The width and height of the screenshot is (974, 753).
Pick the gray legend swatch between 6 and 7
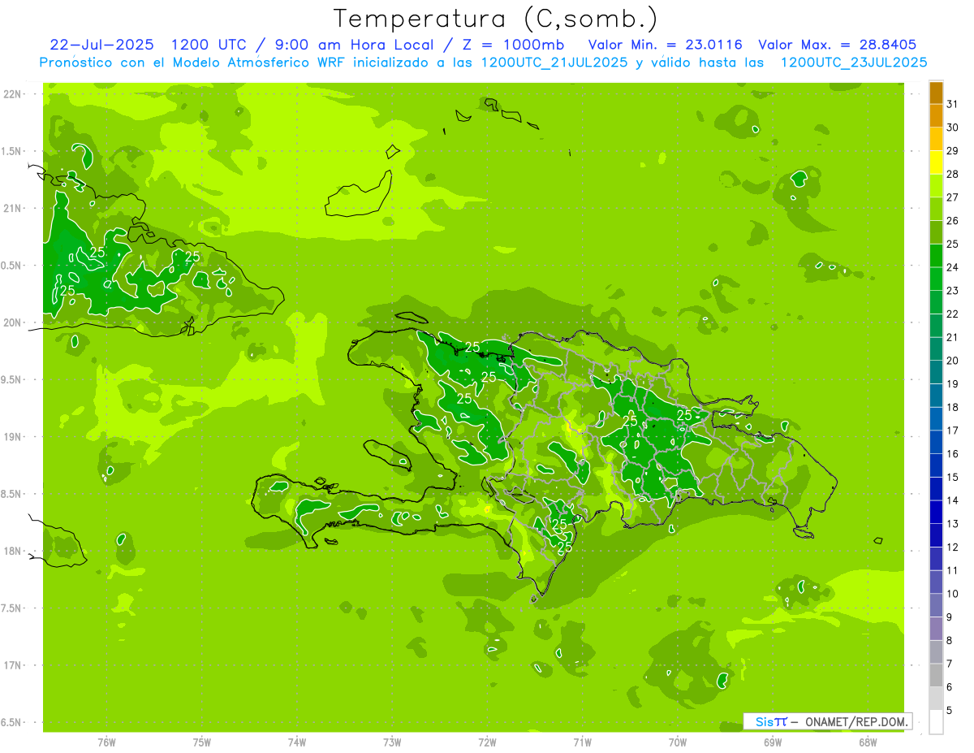click(x=936, y=675)
